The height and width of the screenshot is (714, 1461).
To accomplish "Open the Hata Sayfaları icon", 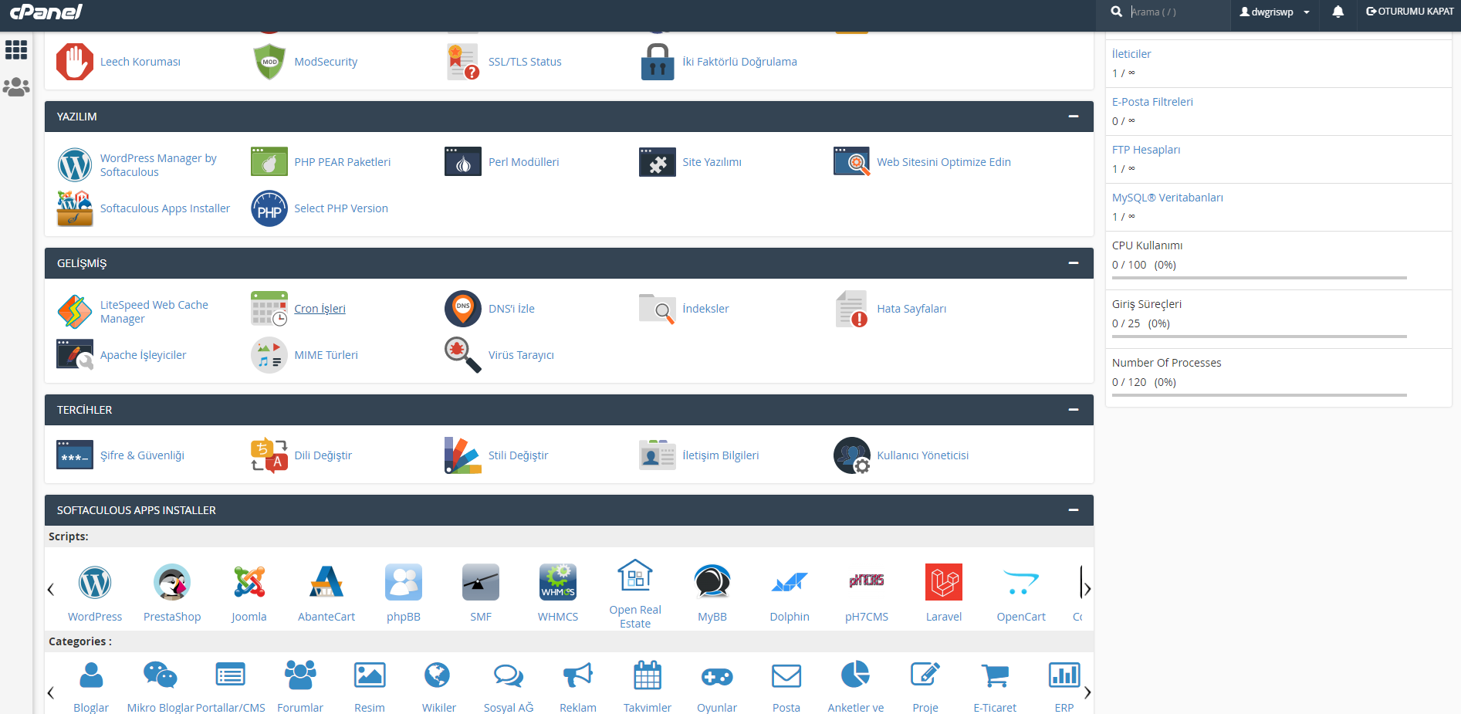I will tap(852, 309).
